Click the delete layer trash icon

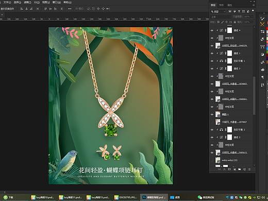(249, 170)
